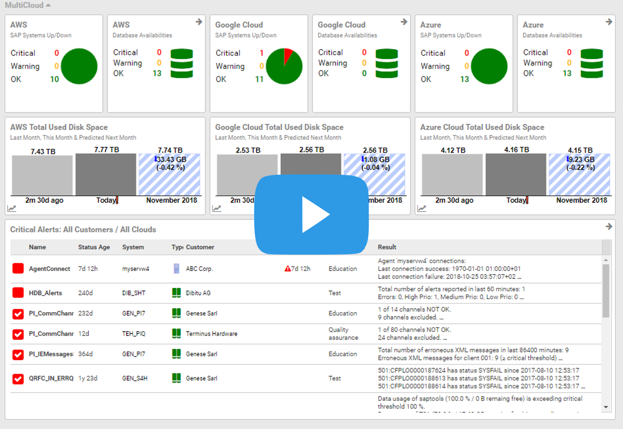The width and height of the screenshot is (623, 429).
Task: Click the database icon beside Dibitu AG
Action: [176, 292]
